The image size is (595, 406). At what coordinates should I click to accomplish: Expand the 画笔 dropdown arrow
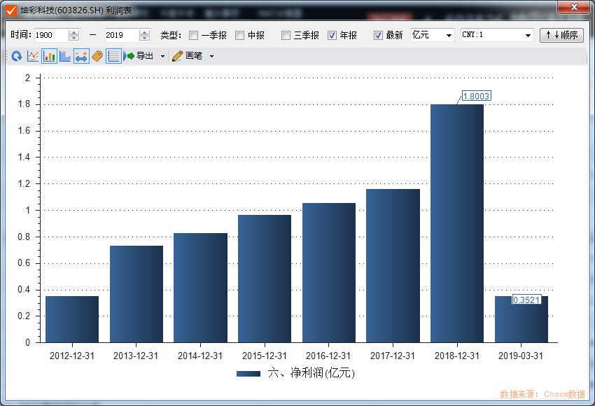(211, 56)
